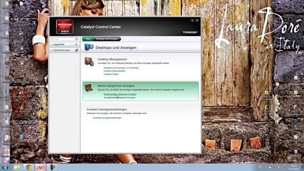This screenshot has width=304, height=171.
Task: Click the laptop icon for integrated displays
Action: click(89, 88)
